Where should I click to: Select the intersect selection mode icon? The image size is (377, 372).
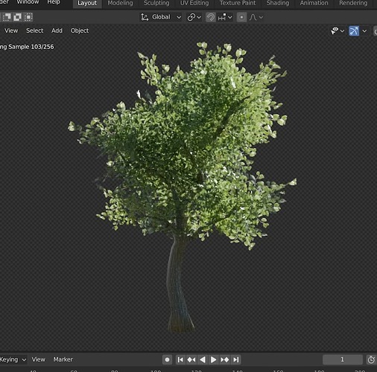(x=28, y=17)
